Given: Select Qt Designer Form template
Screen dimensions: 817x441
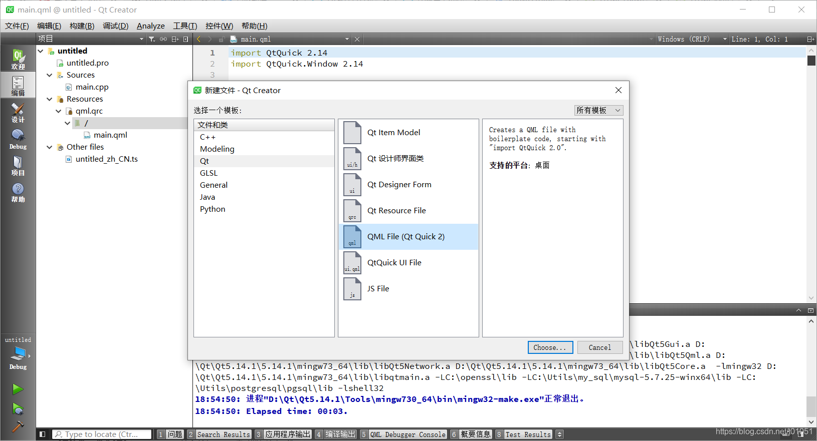Looking at the screenshot, I should [408, 185].
